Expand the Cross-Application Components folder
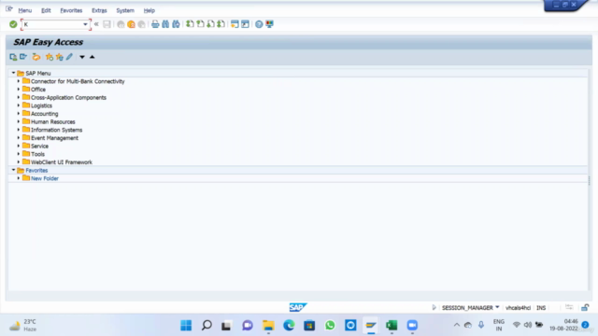Viewport: 598px width, 336px height. (19, 97)
